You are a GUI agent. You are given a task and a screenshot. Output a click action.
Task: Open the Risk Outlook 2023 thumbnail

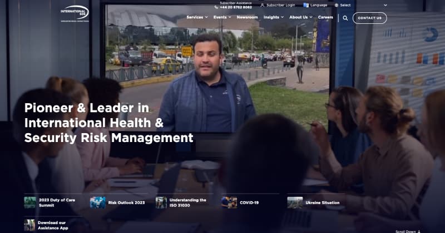pyautogui.click(x=97, y=202)
